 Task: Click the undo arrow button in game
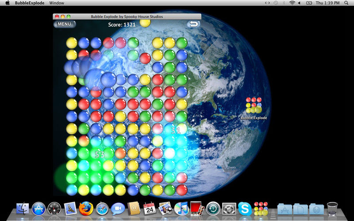193,24
